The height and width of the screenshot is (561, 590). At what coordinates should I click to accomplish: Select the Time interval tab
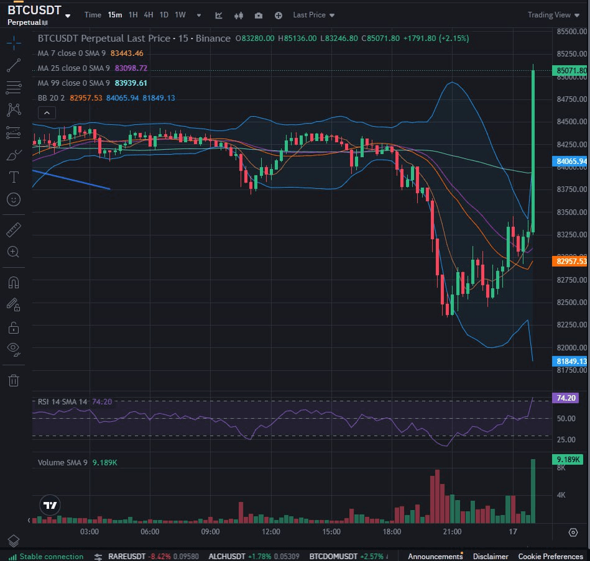[93, 15]
